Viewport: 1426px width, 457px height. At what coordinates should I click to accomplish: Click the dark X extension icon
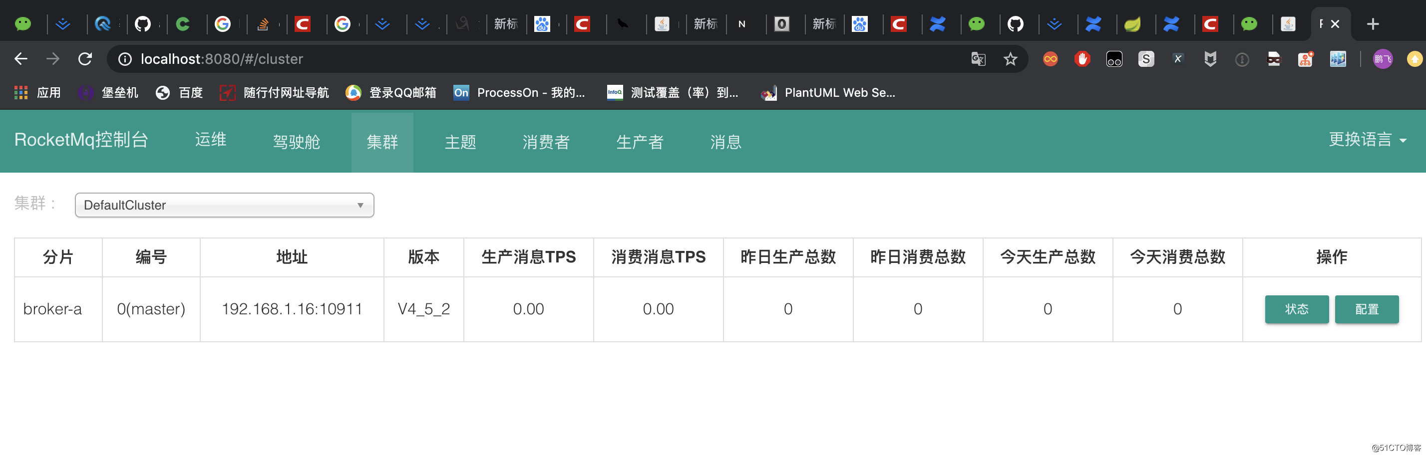tap(1178, 59)
